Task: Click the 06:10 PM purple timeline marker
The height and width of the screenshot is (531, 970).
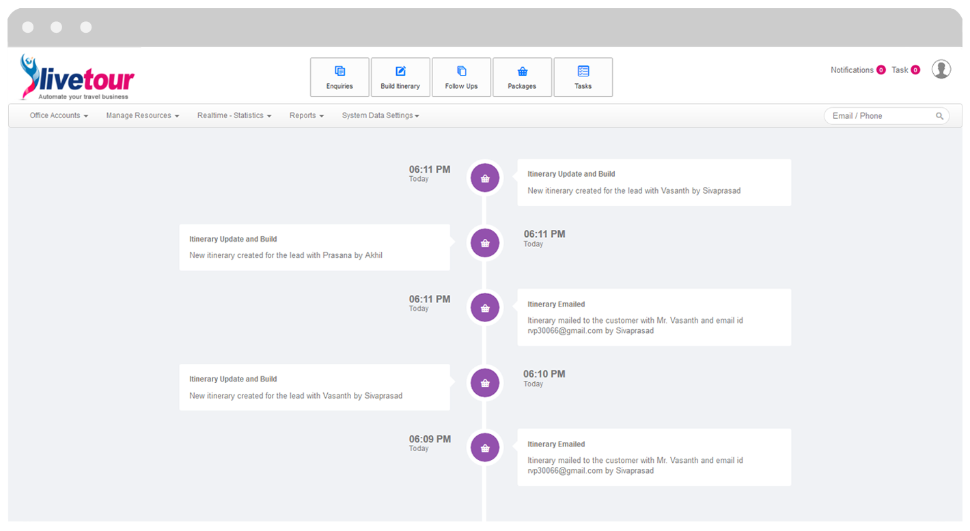Action: click(x=485, y=383)
